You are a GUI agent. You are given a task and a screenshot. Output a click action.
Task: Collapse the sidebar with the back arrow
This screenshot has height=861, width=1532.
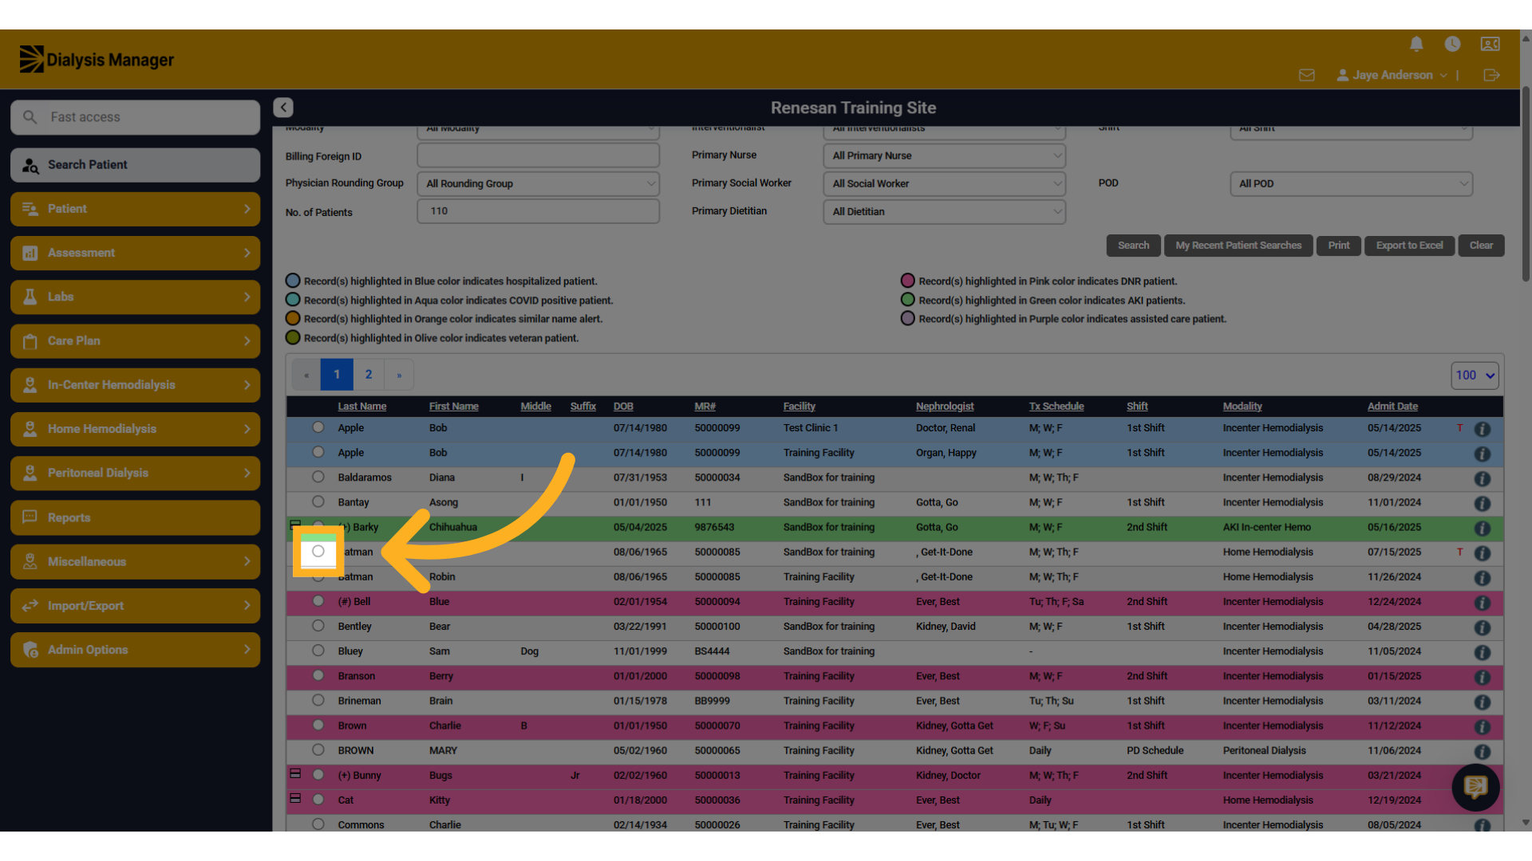coord(283,107)
